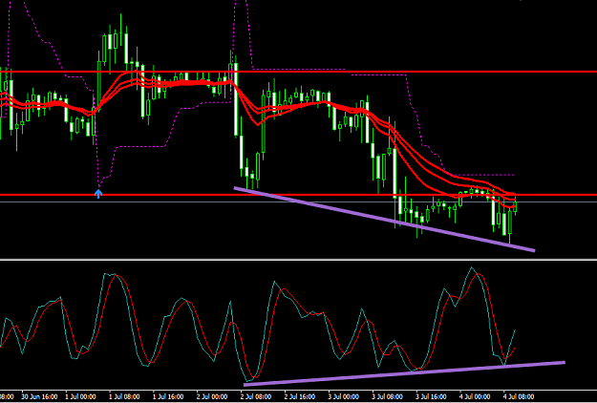597x403 pixels.
Task: Click the '1 Jul 00:00' time label
Action: point(80,396)
